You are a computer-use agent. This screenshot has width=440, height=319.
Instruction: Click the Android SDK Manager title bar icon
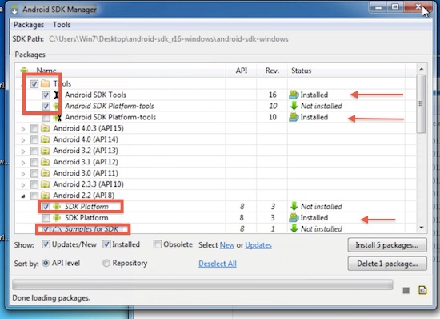(x=14, y=10)
